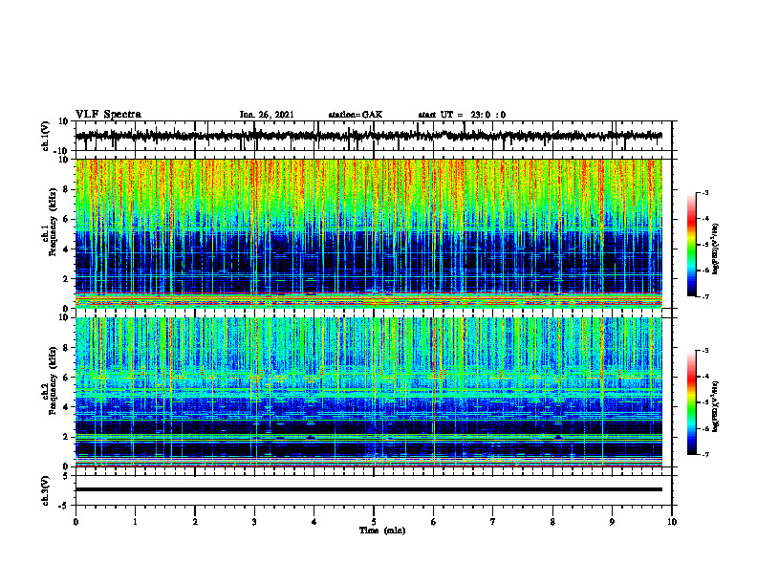The image size is (757, 585).
Task: Click the "start UT = 23:0 :0" text
Action: pos(462,115)
